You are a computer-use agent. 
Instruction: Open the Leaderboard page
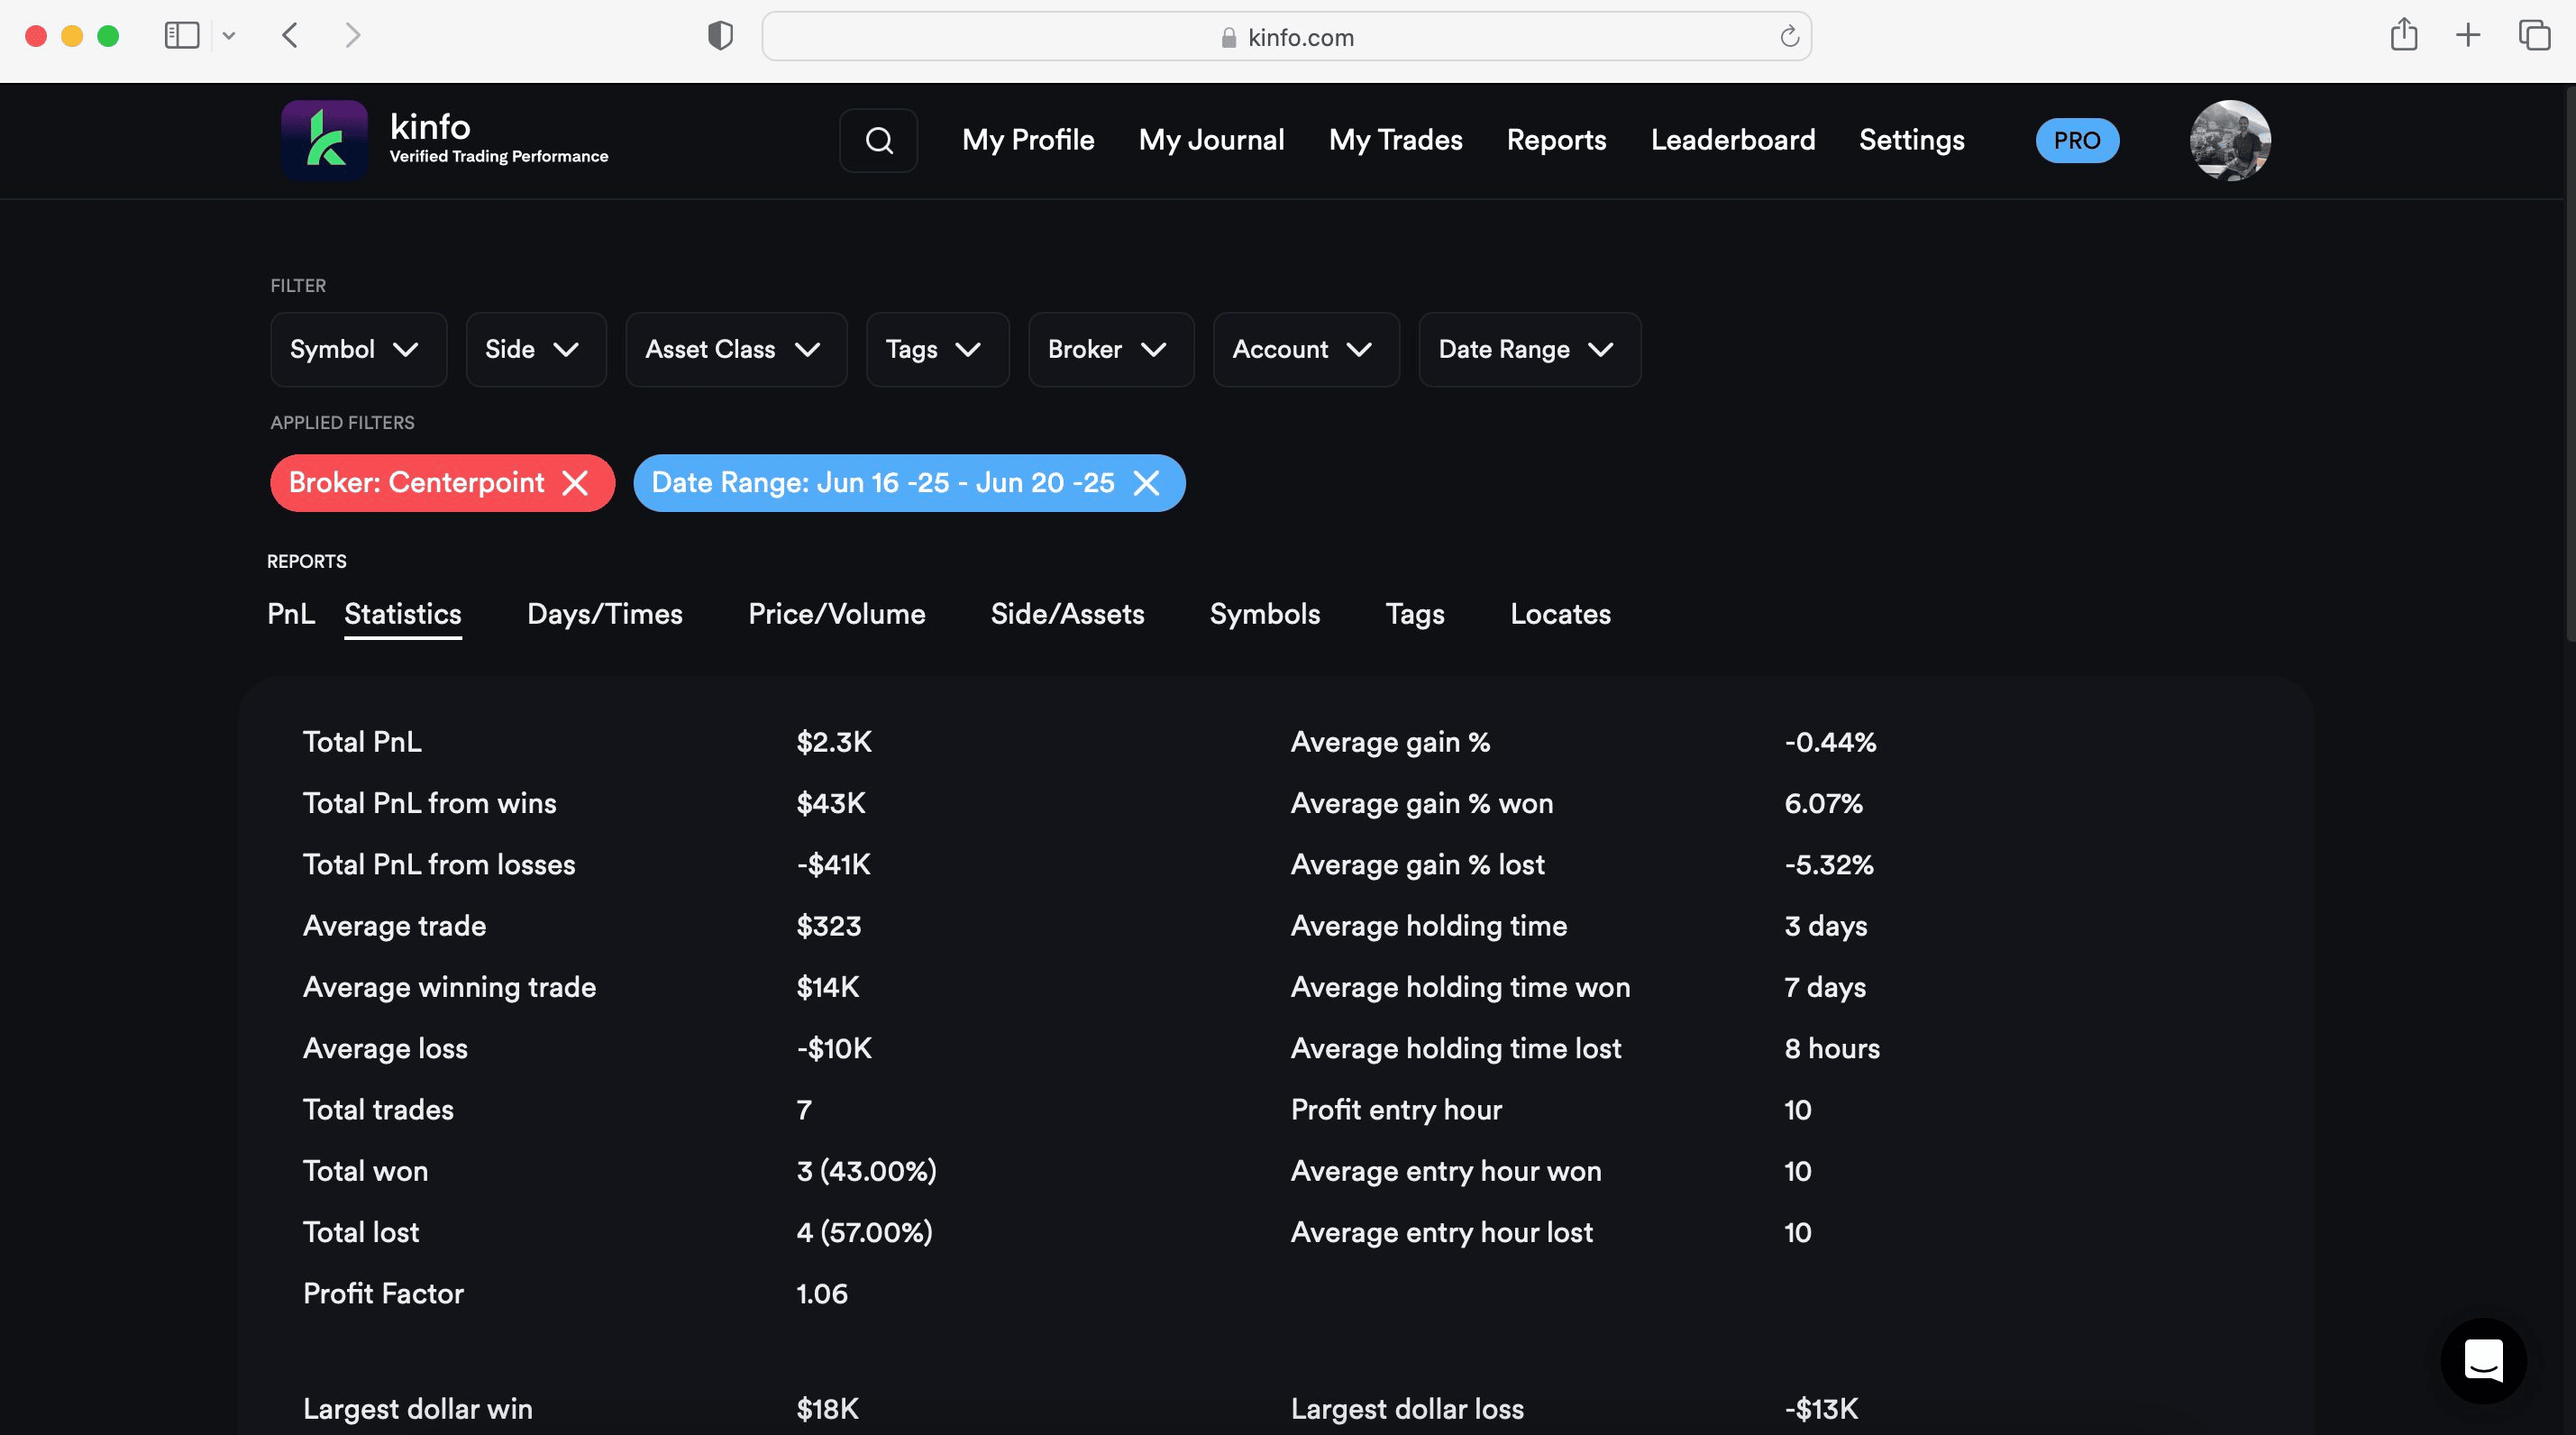1732,140
